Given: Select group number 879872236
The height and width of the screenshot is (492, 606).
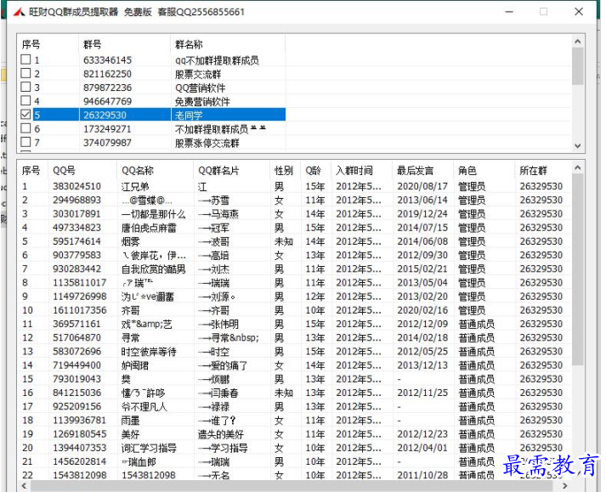Looking at the screenshot, I should pos(107,88).
